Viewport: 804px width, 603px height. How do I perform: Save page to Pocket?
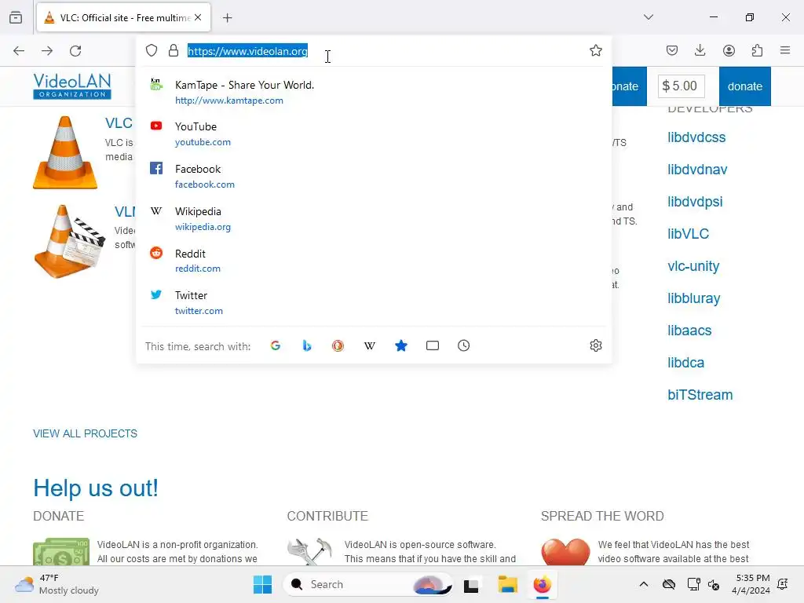[x=672, y=50]
